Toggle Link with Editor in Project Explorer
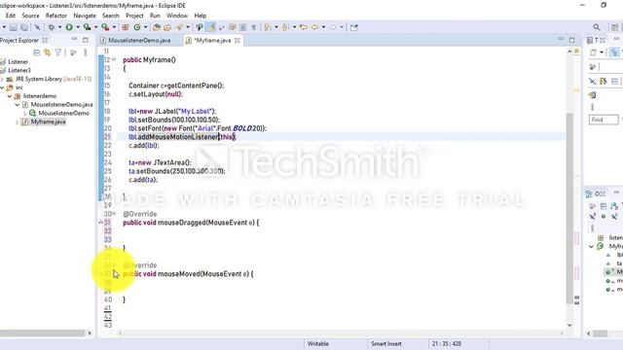 click(x=48, y=52)
